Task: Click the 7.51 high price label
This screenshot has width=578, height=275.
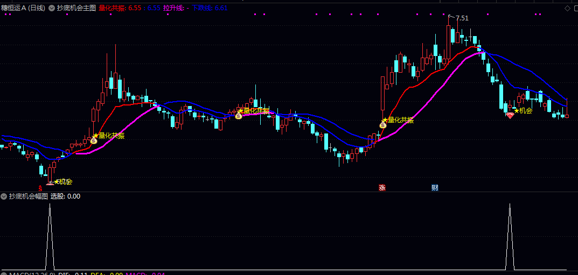Action: (462, 18)
